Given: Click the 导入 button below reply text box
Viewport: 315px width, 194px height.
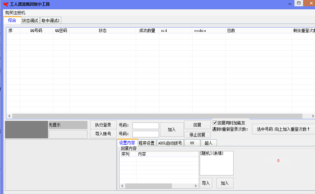Looking at the screenshot, I should tap(206, 183).
